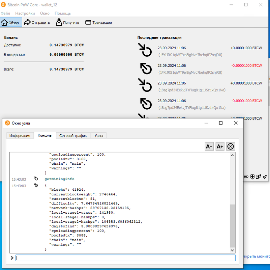Increase console font size with A+
270x270 pixels.
click(x=220, y=146)
